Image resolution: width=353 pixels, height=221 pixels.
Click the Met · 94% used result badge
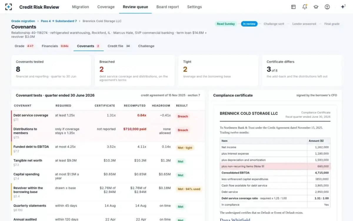189,189
